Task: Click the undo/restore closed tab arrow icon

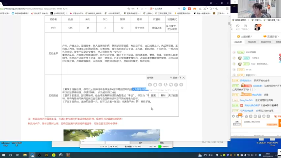Action: 211,8
